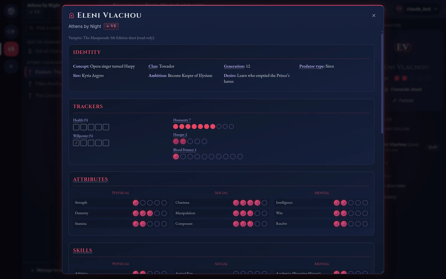This screenshot has width=446, height=279.
Task: Click the 'Become Keeper of Elysium' ambition text
Action: [x=190, y=75]
